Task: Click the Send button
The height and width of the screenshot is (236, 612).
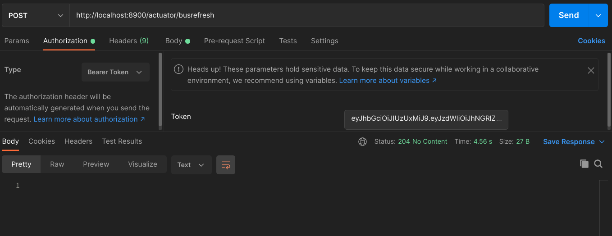Action: (569, 15)
